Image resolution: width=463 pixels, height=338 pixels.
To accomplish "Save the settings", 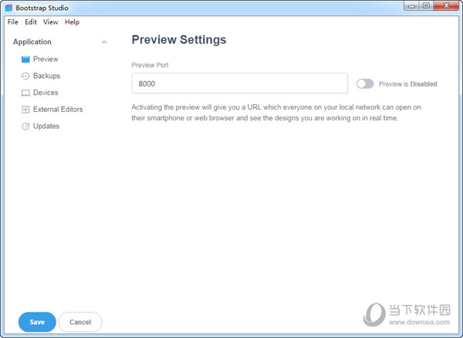I will (x=37, y=322).
